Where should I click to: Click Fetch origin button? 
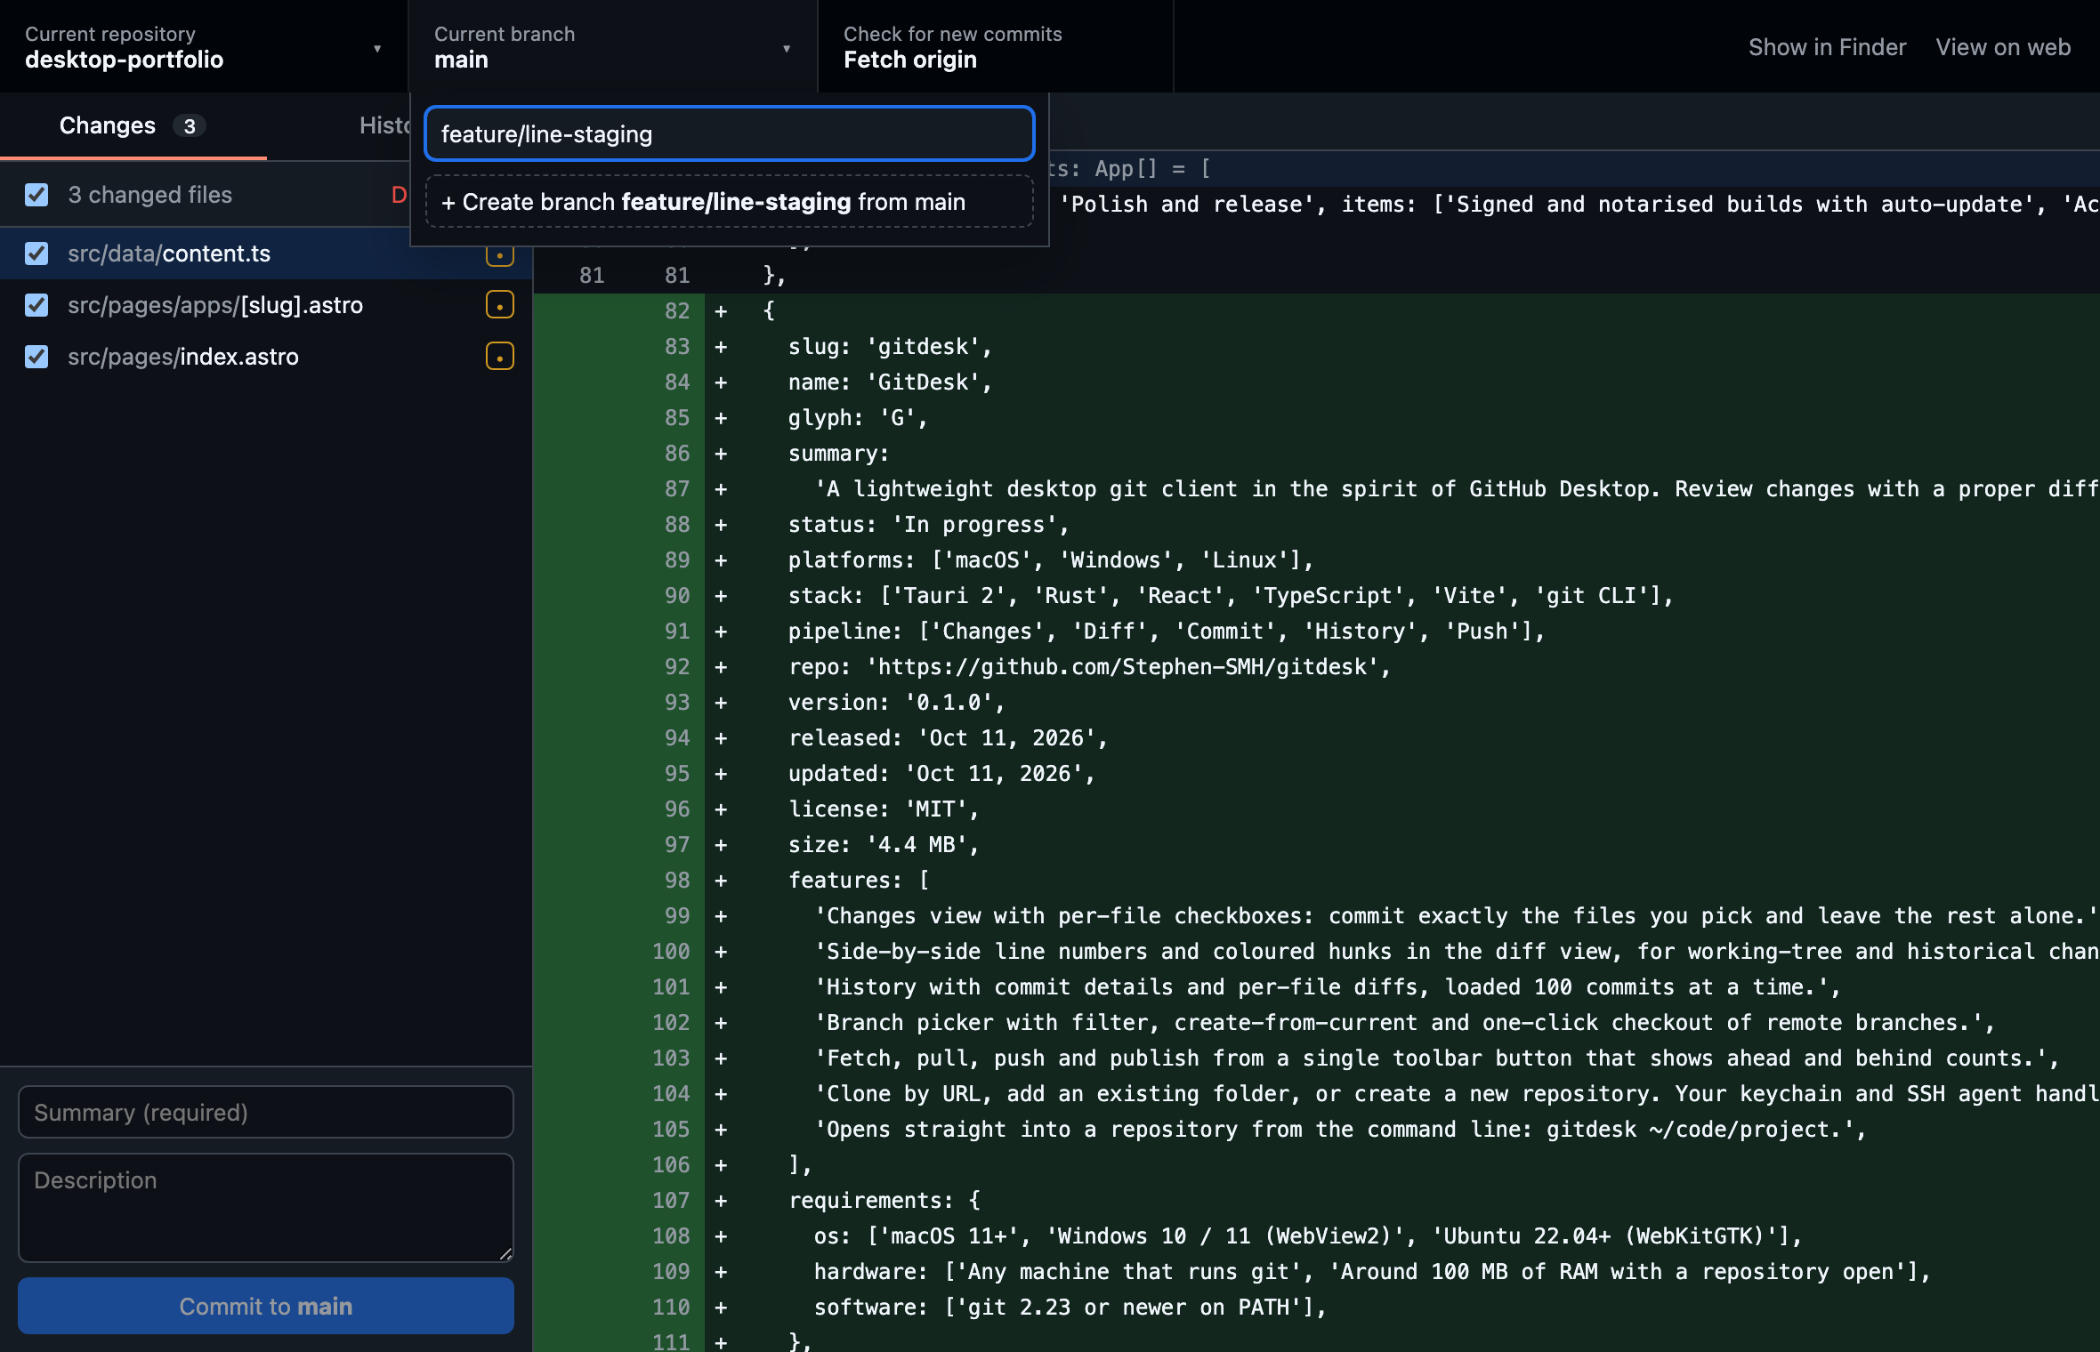996,46
